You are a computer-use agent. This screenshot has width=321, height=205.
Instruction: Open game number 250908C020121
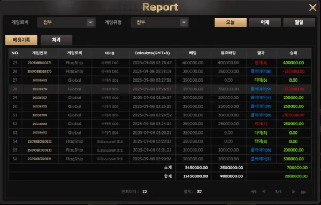40,159
